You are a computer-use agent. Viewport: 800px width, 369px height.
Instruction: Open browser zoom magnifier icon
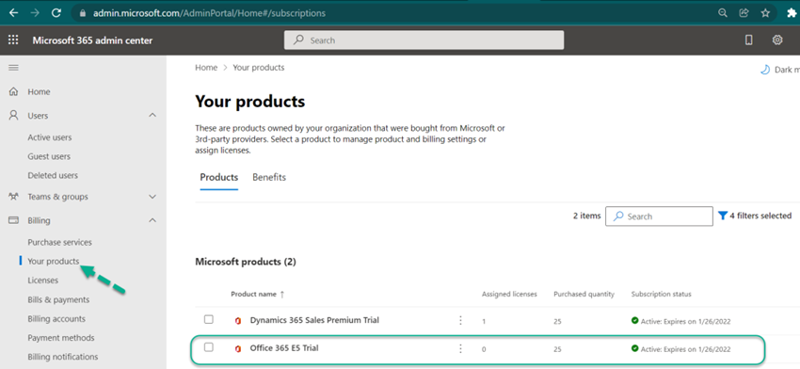pos(723,13)
